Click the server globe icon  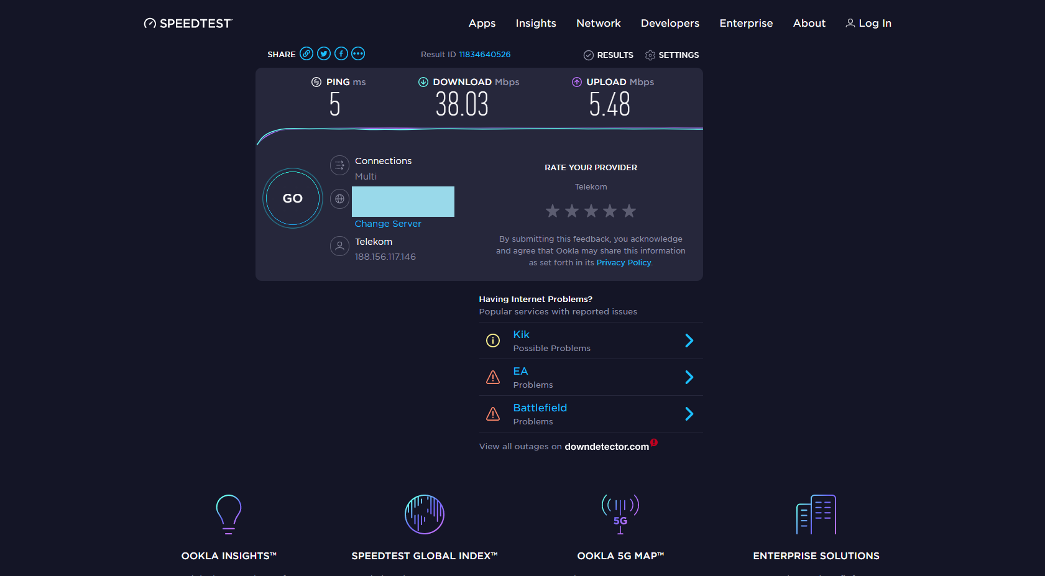(x=339, y=199)
